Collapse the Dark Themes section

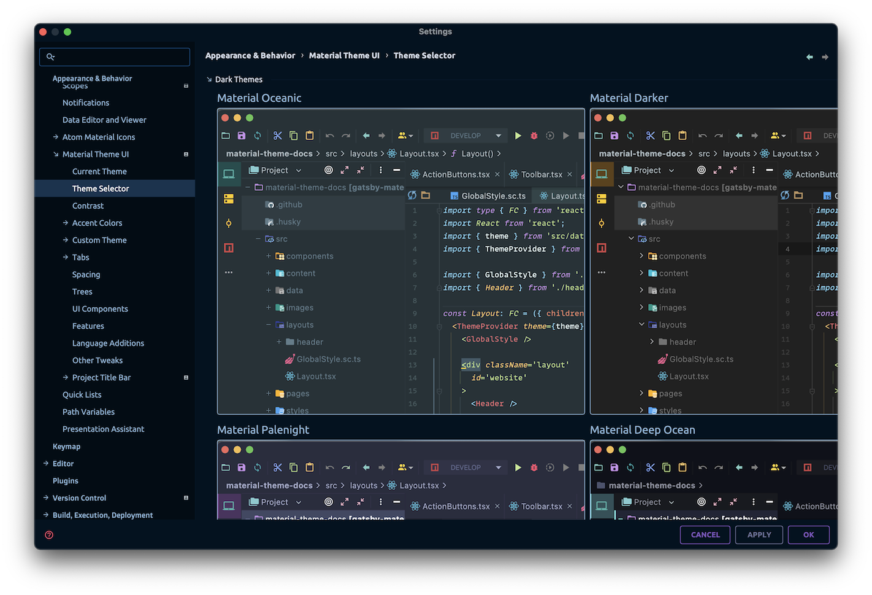pyautogui.click(x=209, y=79)
